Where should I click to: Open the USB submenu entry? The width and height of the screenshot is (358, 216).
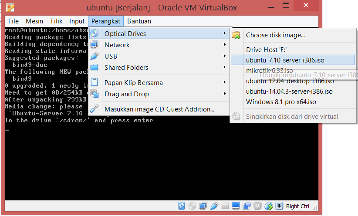(x=159, y=56)
